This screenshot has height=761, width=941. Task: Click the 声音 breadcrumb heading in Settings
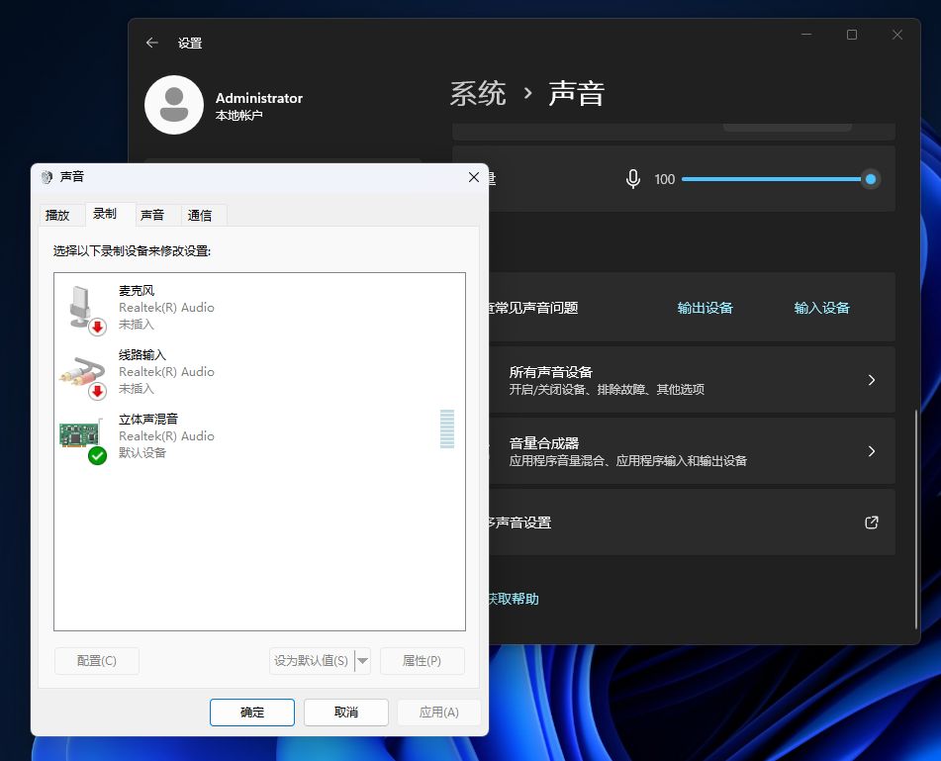click(x=576, y=94)
